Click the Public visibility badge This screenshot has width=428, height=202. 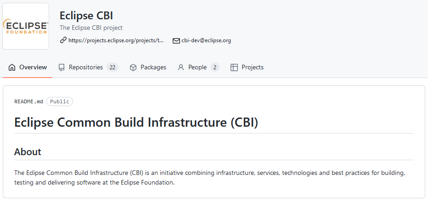coord(60,101)
